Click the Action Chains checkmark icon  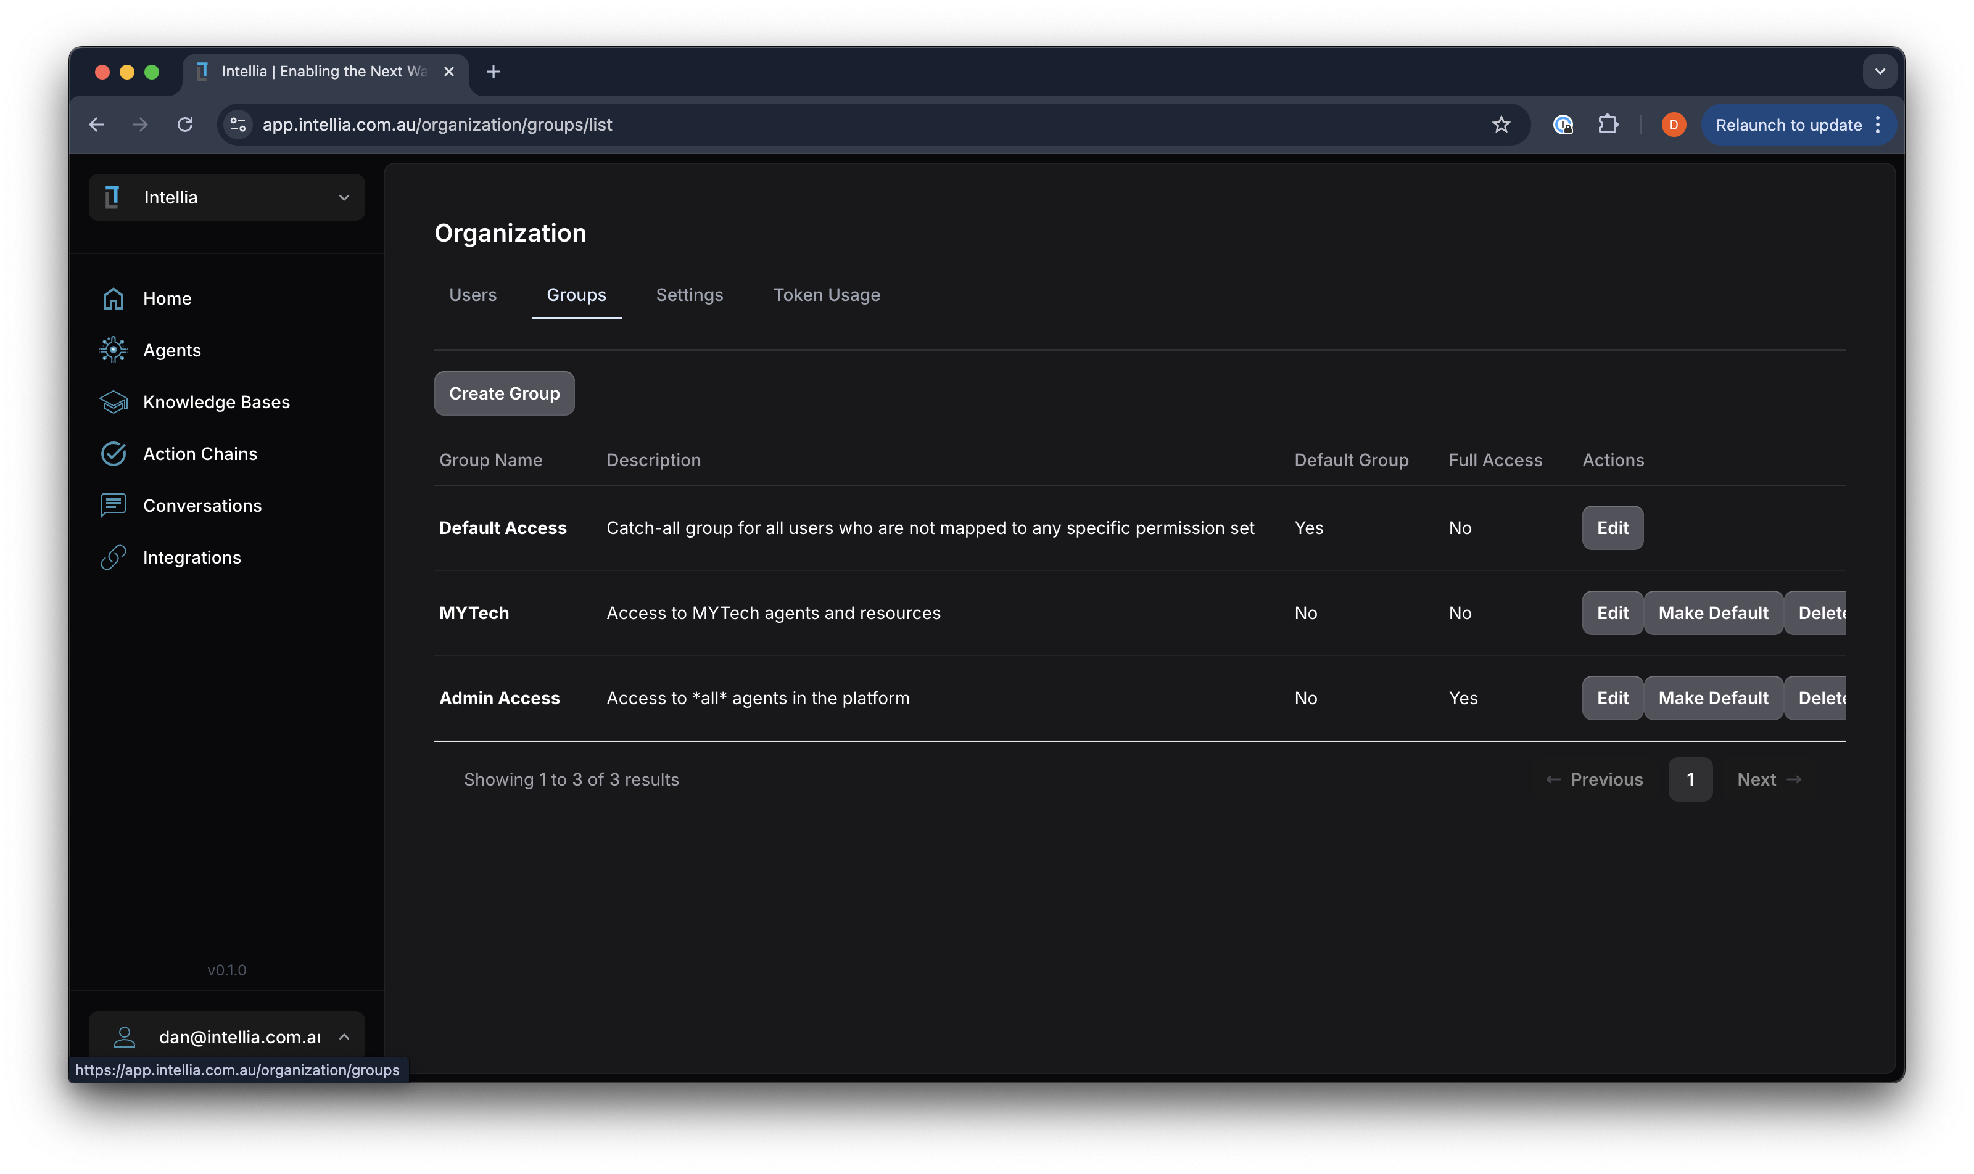113,453
